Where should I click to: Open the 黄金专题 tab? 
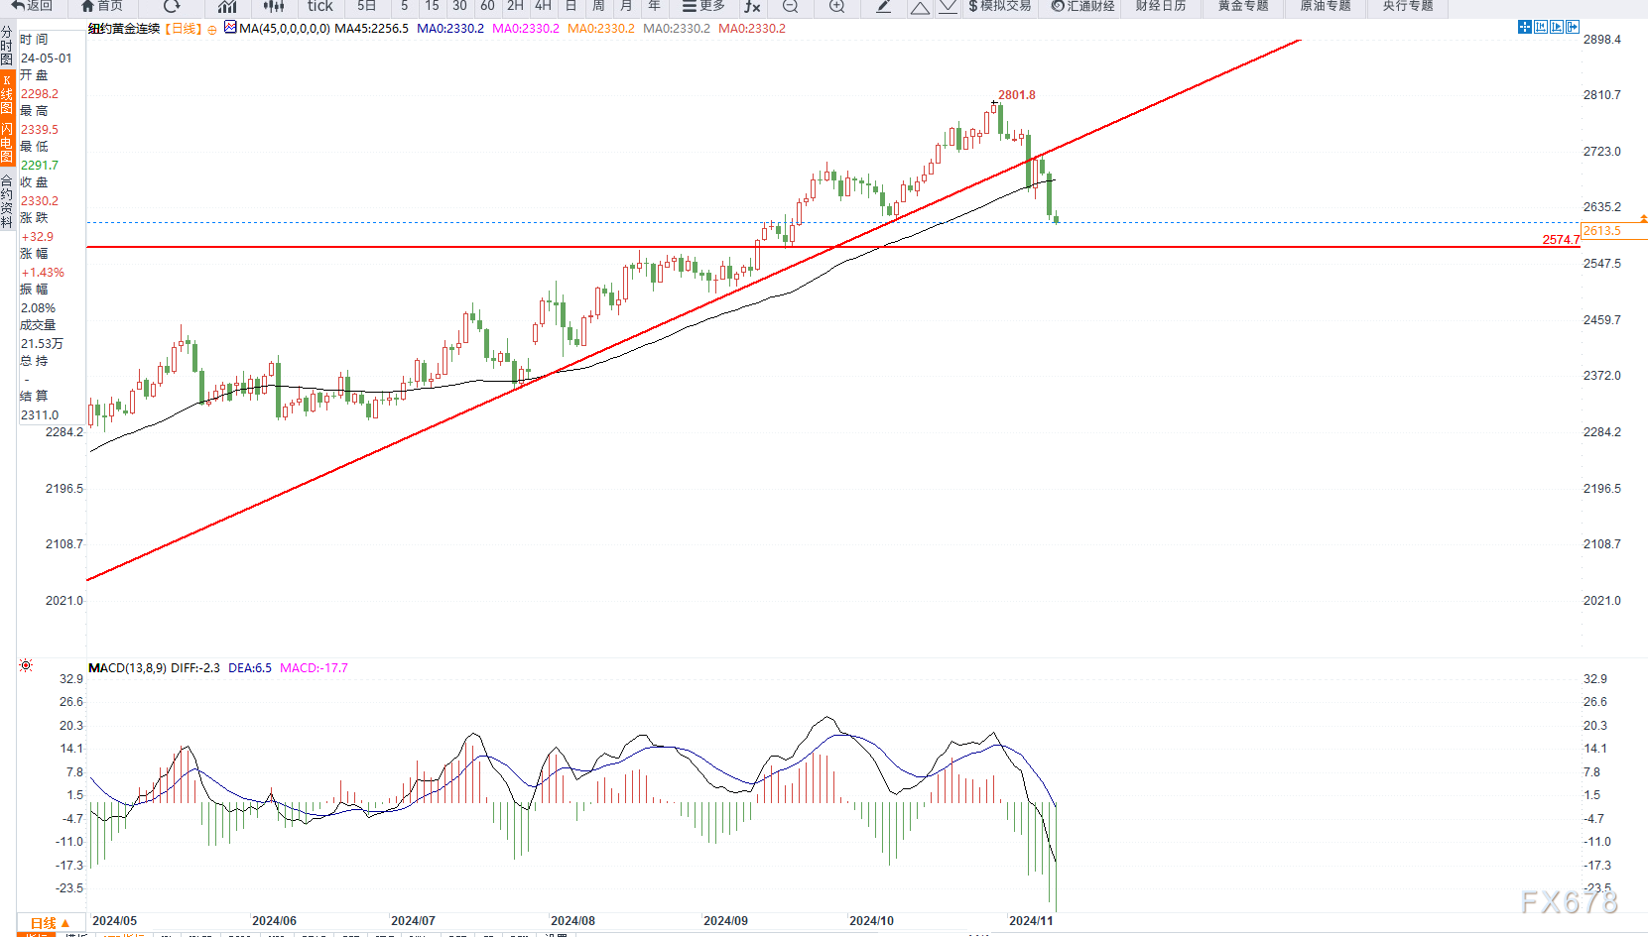(x=1243, y=6)
